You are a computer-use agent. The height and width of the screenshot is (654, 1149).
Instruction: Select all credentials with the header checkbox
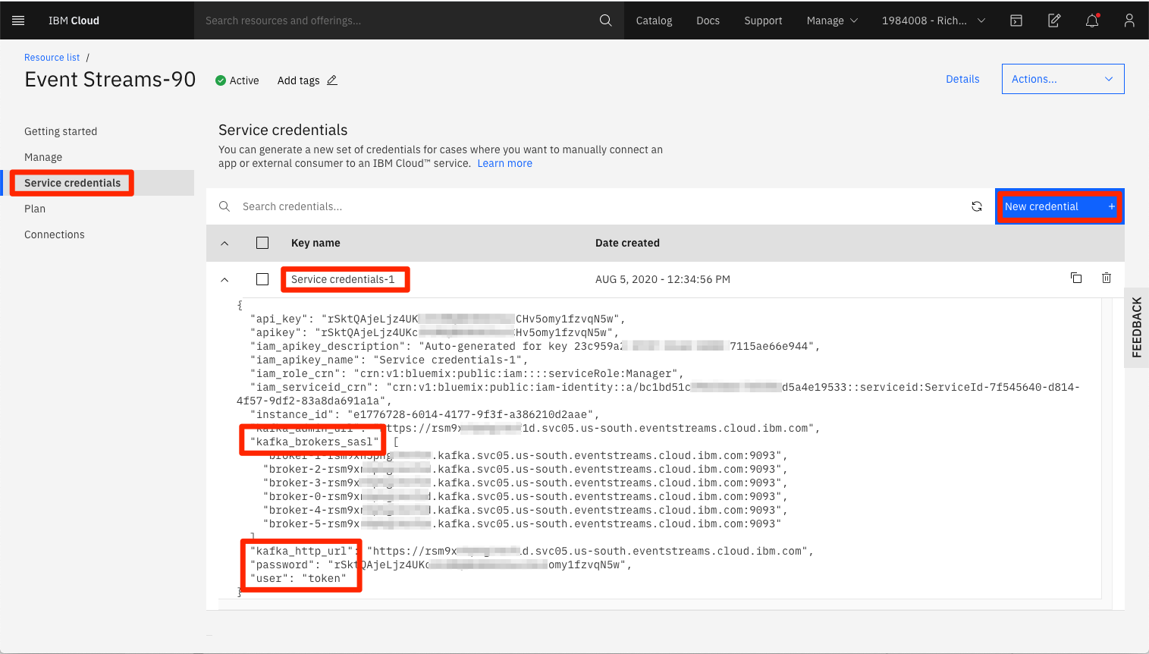[x=262, y=243]
